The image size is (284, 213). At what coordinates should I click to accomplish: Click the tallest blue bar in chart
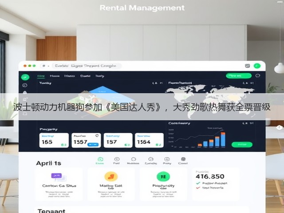coord(223,140)
